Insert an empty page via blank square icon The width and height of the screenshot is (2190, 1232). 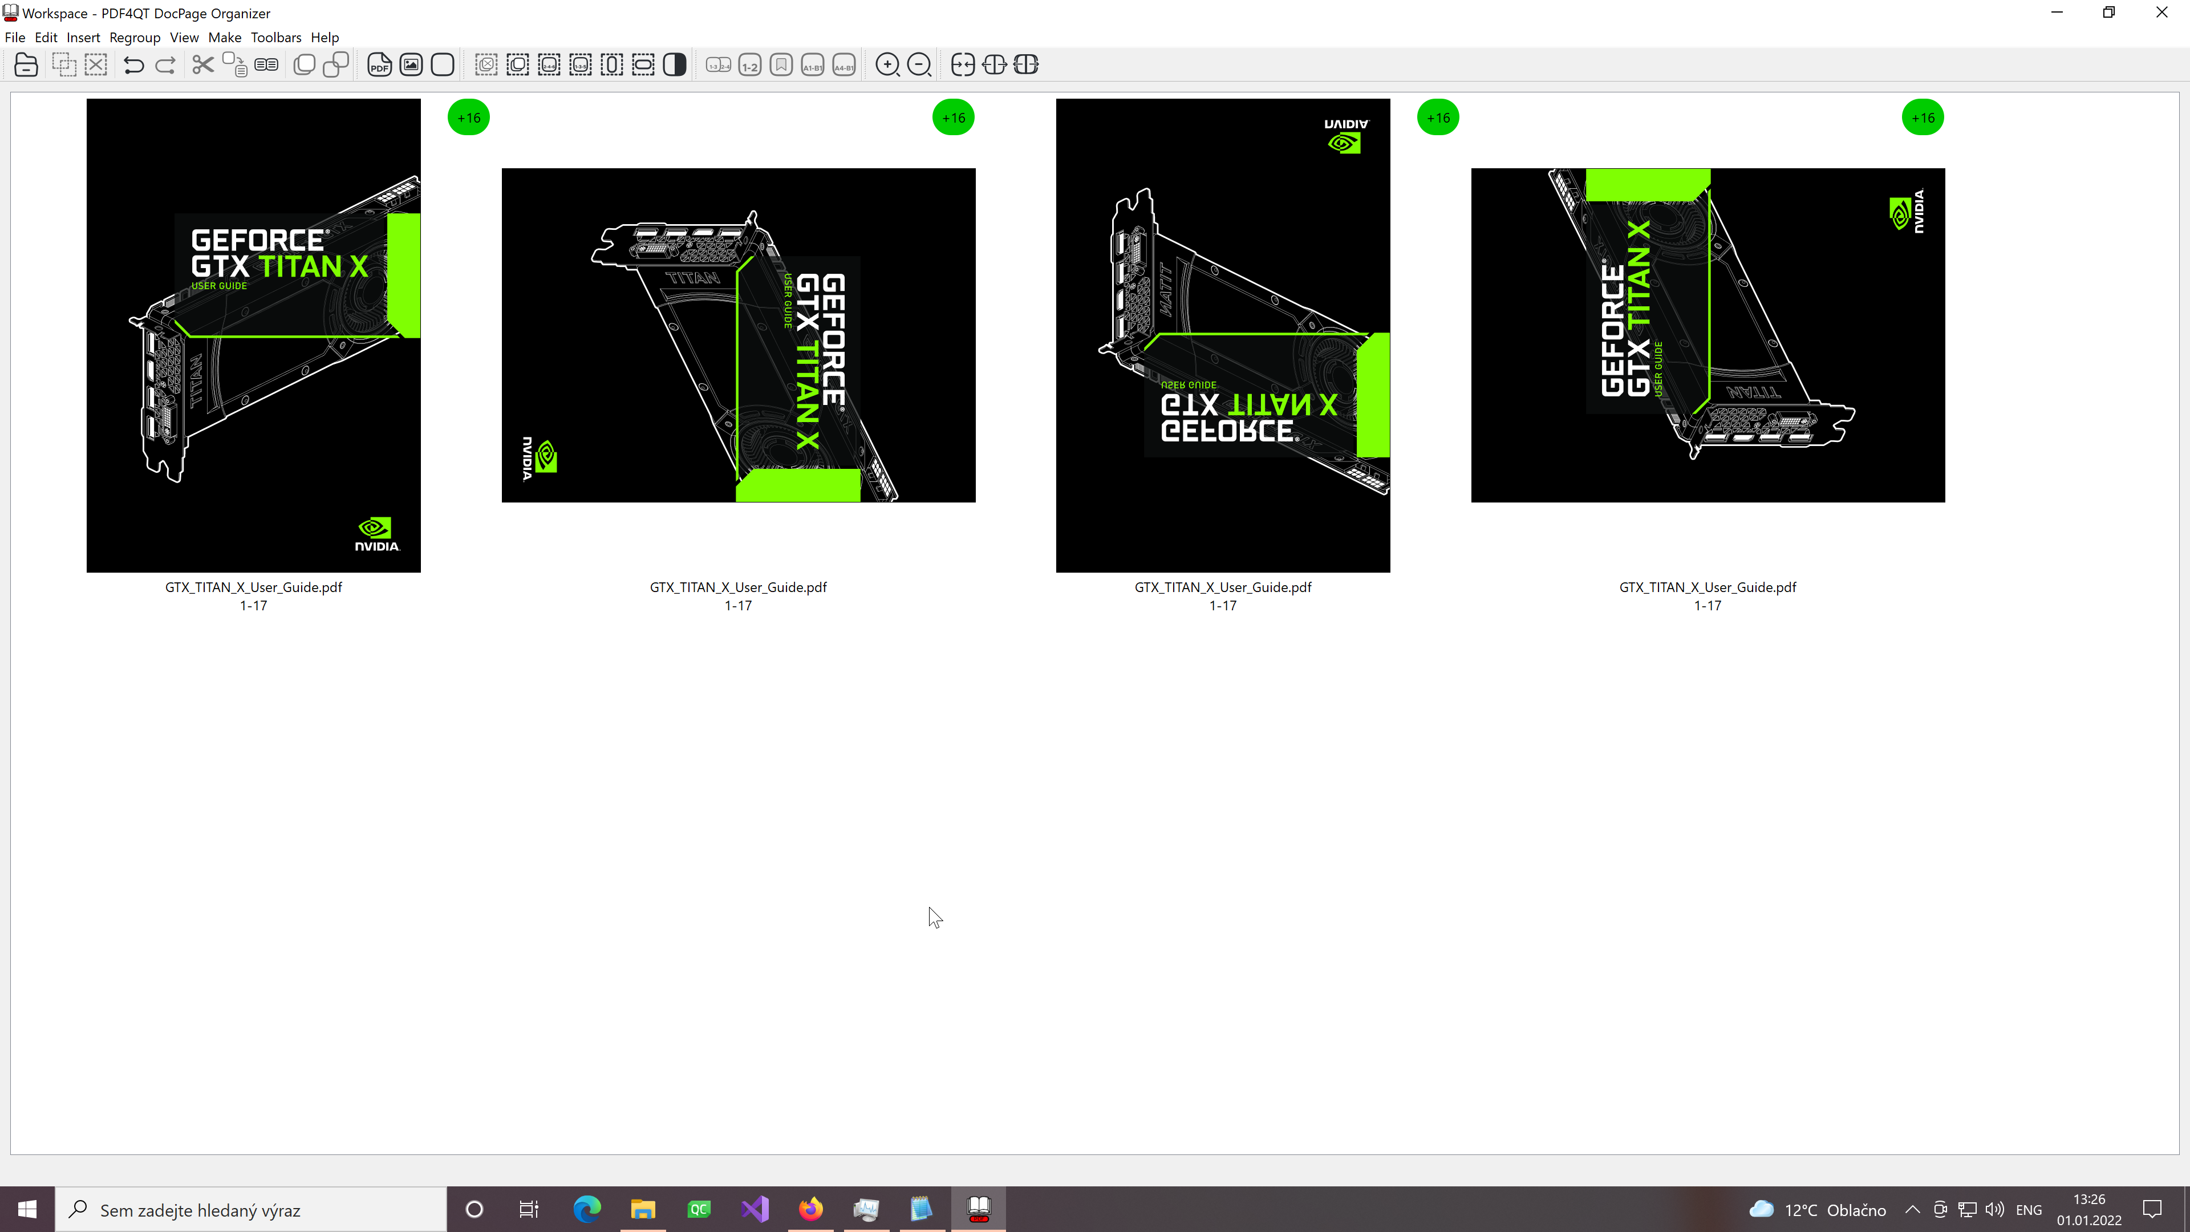(x=443, y=64)
